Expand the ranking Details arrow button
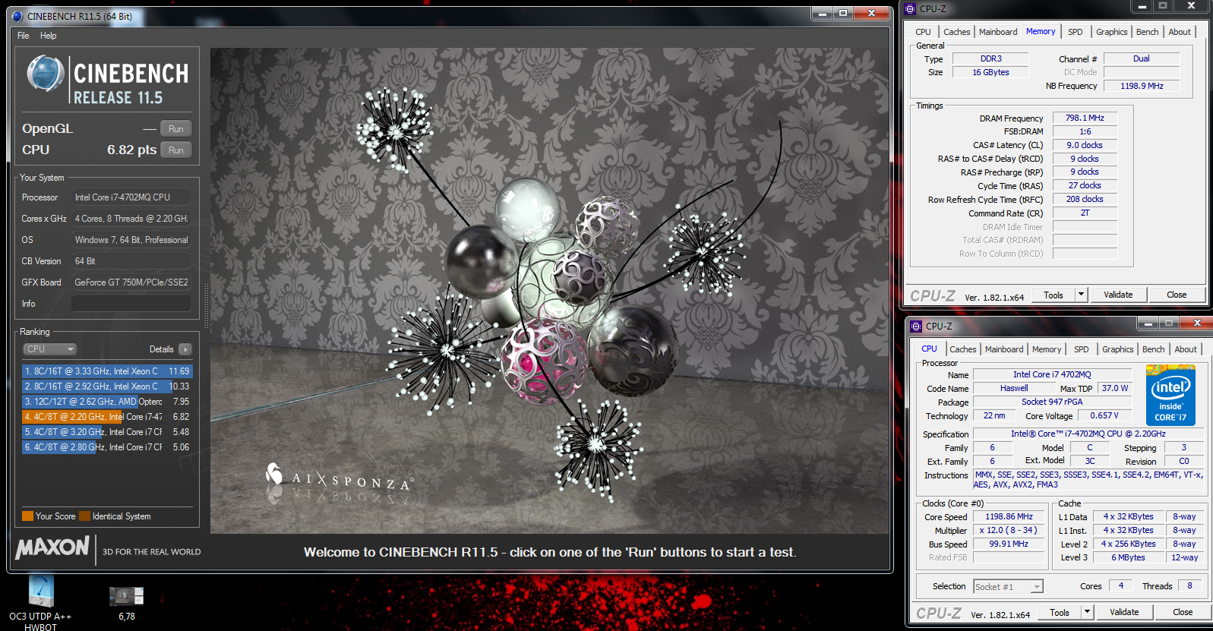Screen dimensions: 1213x631 [x=185, y=349]
